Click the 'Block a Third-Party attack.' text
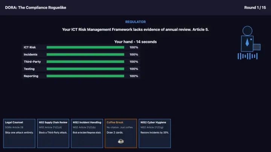 [53, 132]
